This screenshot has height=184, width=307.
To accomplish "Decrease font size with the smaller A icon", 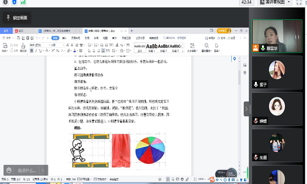I will (72, 45).
